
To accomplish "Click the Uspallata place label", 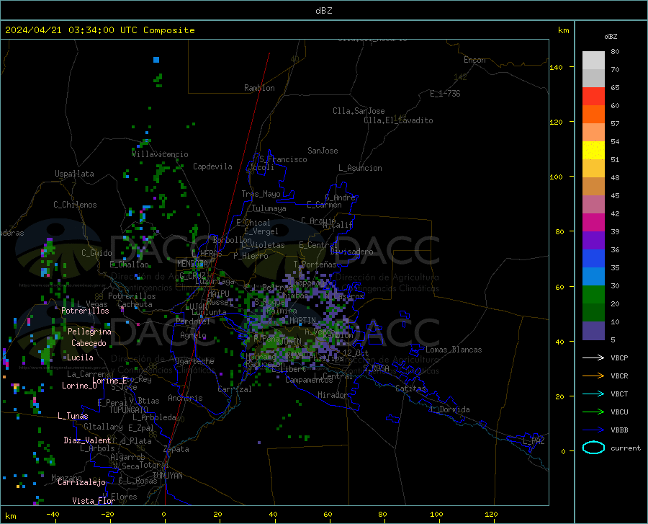I will (x=74, y=174).
